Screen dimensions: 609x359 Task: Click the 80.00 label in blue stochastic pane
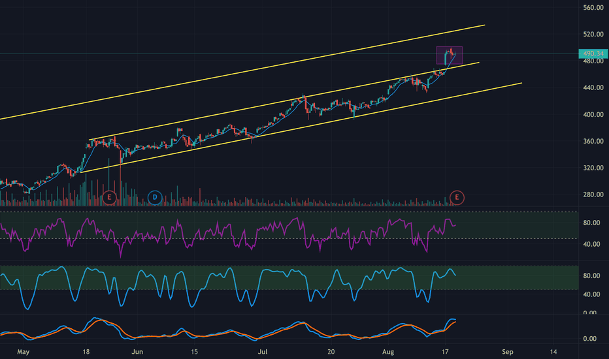click(x=591, y=276)
